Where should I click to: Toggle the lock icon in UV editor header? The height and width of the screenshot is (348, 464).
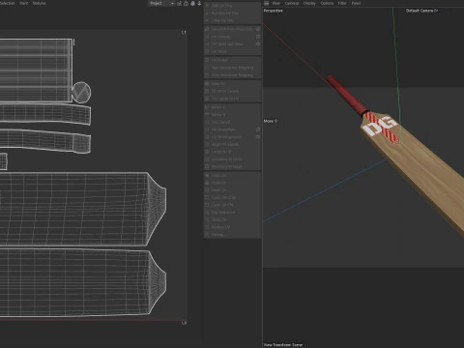click(x=186, y=3)
